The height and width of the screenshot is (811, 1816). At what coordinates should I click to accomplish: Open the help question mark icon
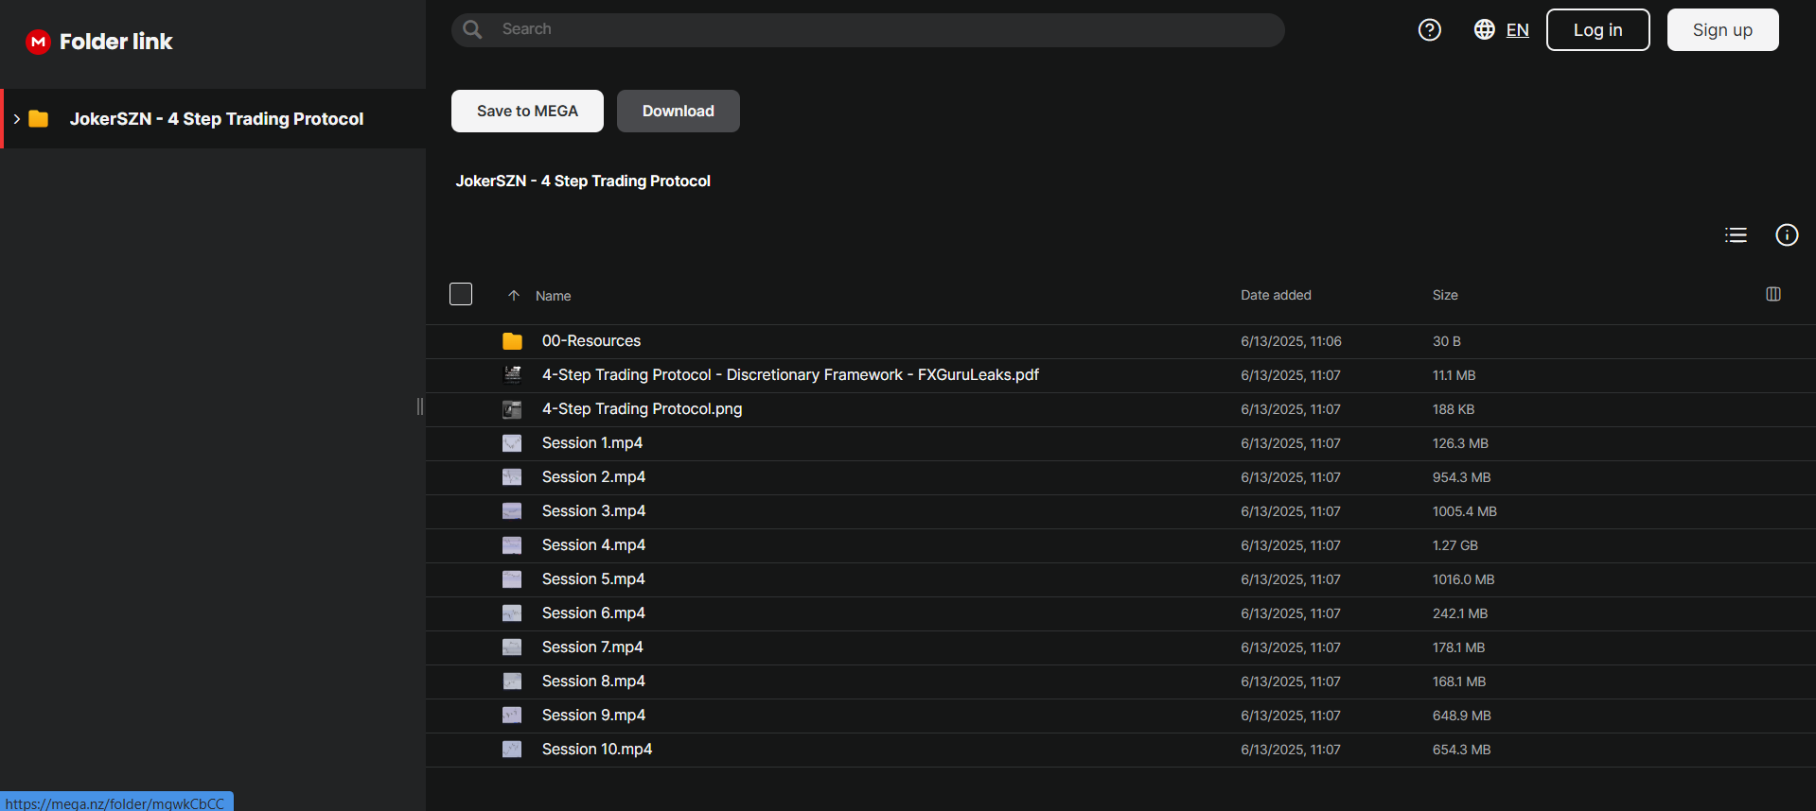coord(1429,30)
